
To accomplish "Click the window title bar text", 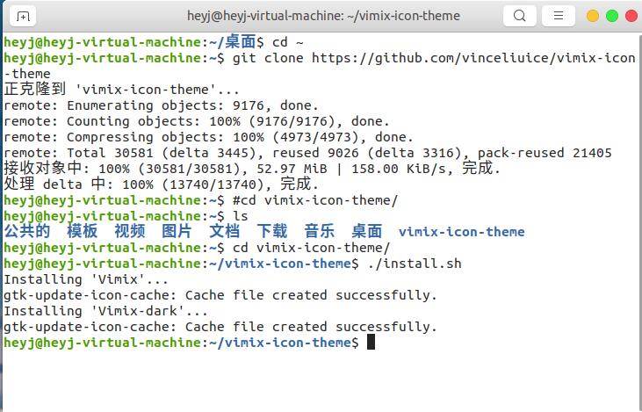I will point(323,16).
